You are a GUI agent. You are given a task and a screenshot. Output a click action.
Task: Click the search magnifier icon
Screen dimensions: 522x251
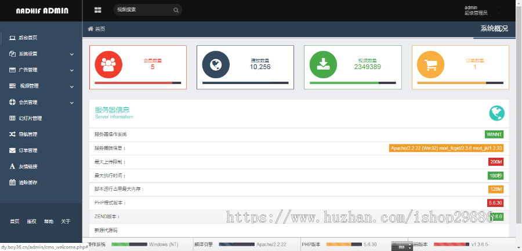(x=176, y=10)
